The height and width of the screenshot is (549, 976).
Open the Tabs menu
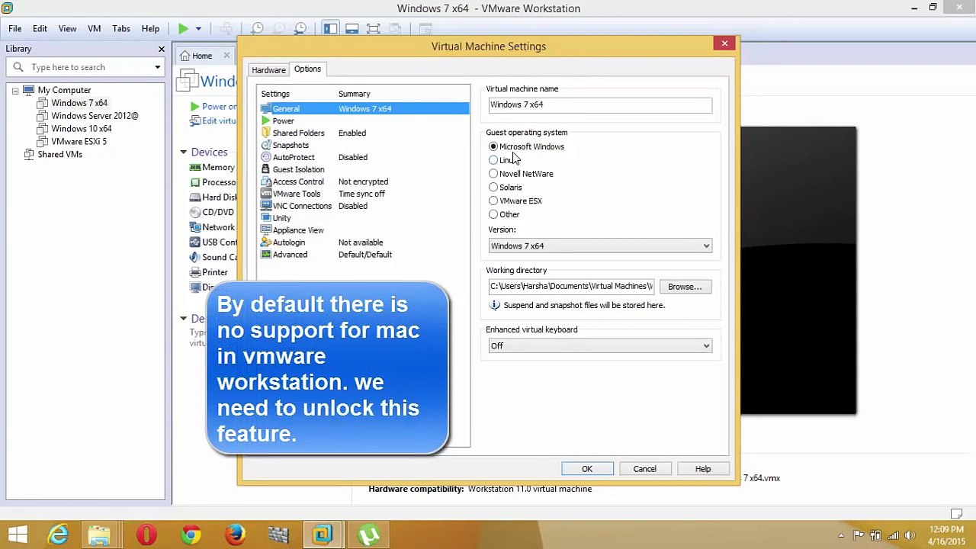tap(121, 29)
